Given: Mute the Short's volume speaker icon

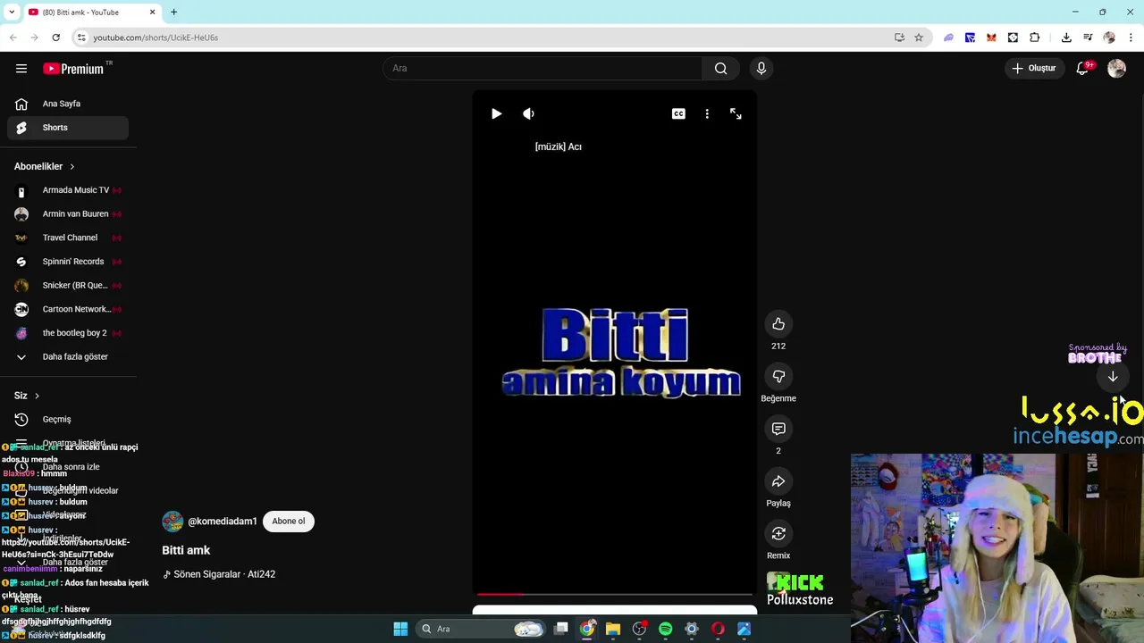Looking at the screenshot, I should point(528,113).
